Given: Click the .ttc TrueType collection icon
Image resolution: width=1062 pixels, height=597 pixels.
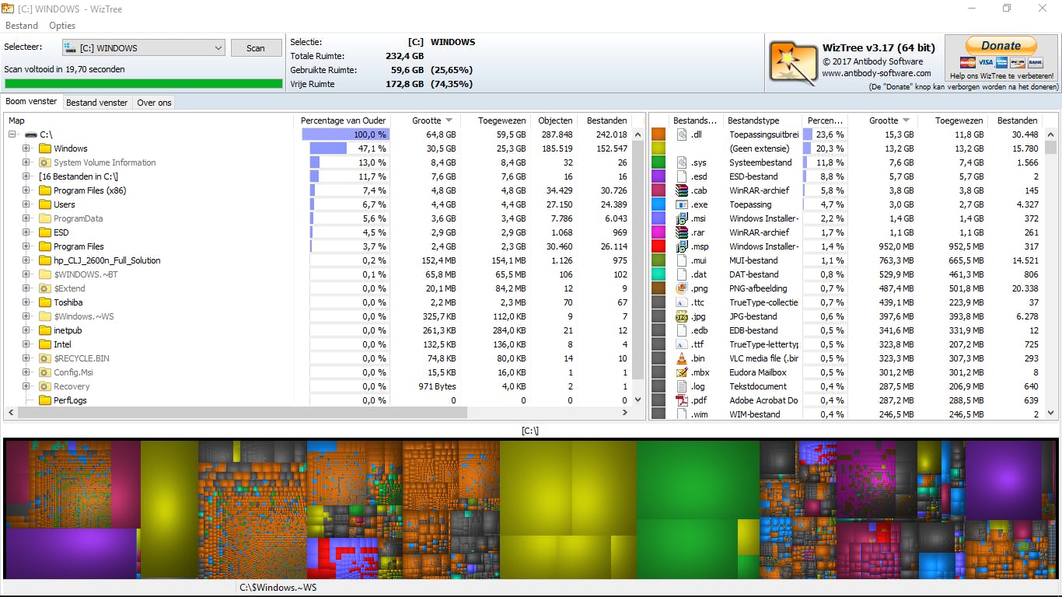Looking at the screenshot, I should click(682, 302).
